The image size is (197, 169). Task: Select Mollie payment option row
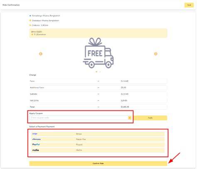(x=98, y=150)
